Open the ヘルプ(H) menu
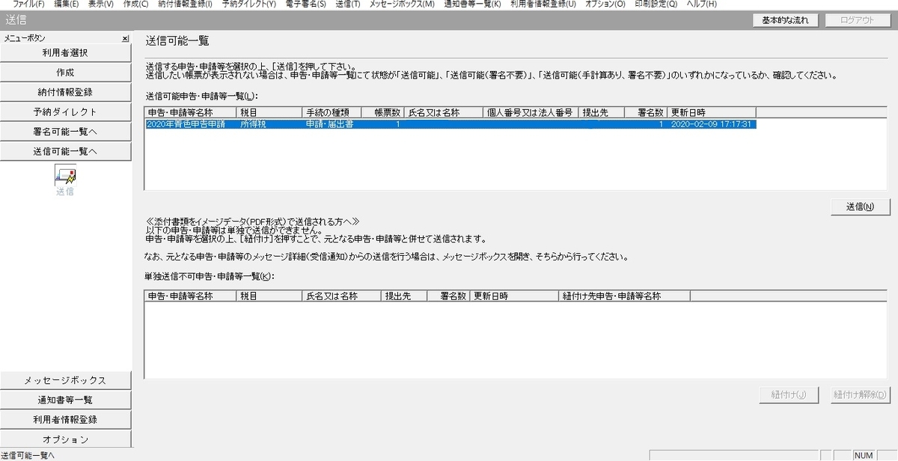Image resolution: width=898 pixels, height=461 pixels. [x=701, y=4]
